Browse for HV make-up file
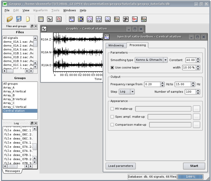This screenshot has height=181, width=211. (x=197, y=109)
